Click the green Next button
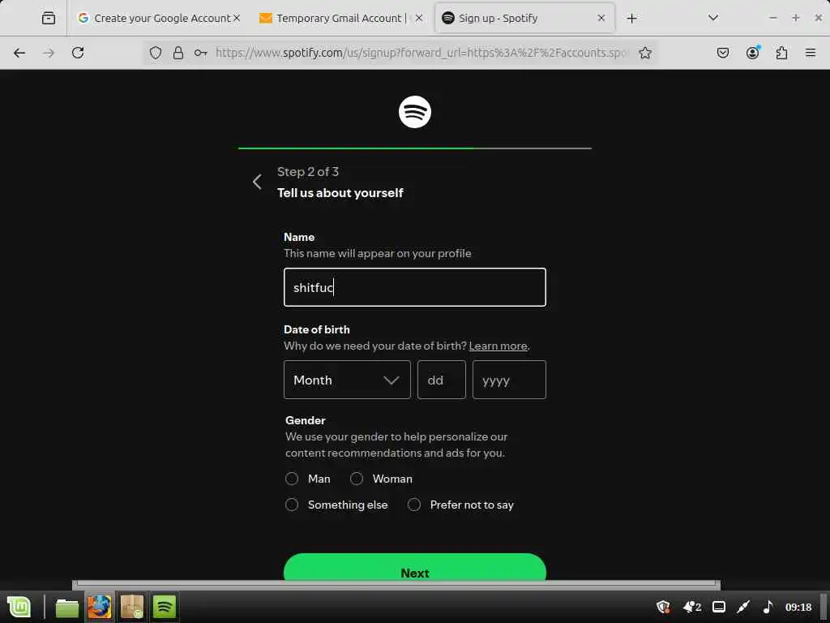830x623 pixels. pyautogui.click(x=414, y=567)
